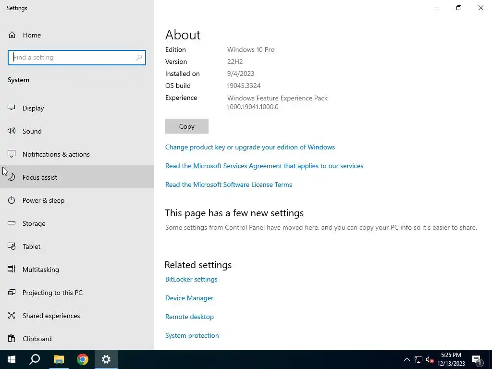The image size is (492, 369).
Task: Open Sound settings
Action: click(x=77, y=131)
